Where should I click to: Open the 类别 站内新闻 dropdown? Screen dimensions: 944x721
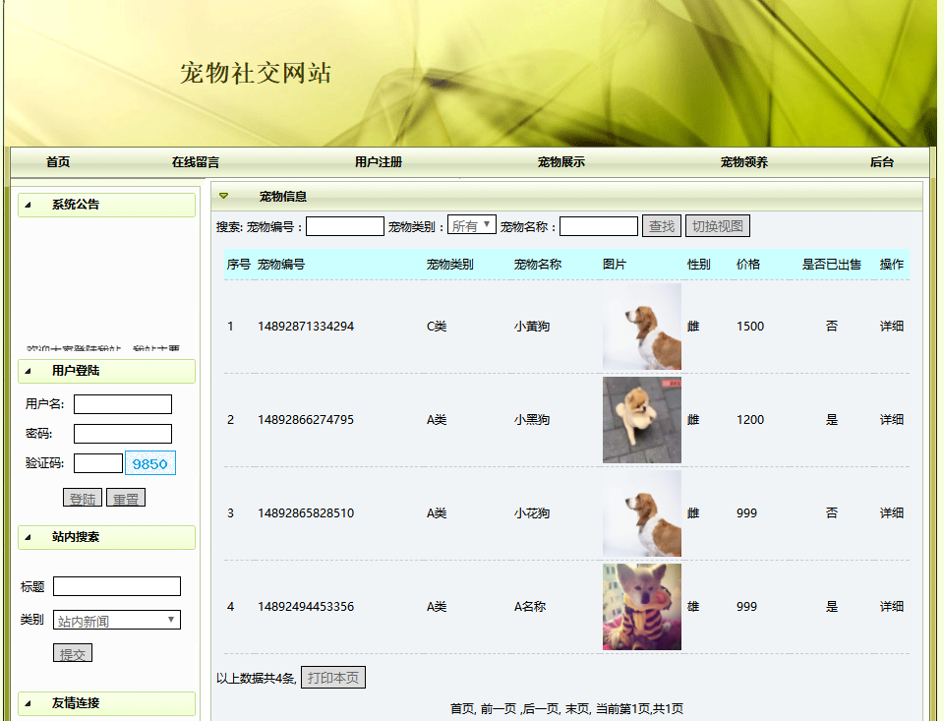pos(117,621)
